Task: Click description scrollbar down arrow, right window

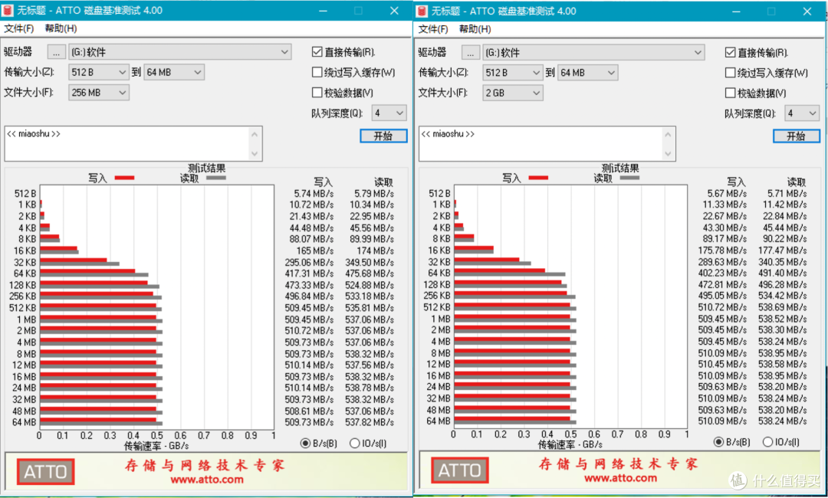Action: coord(668,153)
